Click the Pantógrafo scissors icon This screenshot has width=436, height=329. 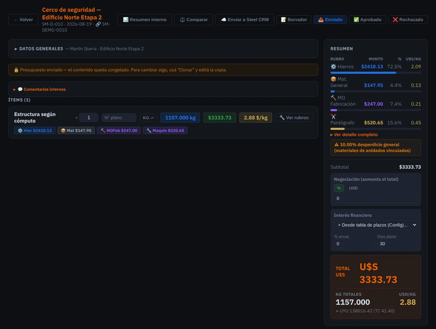point(333,116)
